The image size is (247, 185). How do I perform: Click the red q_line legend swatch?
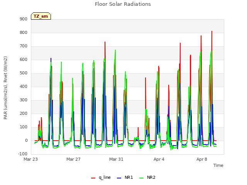tap(93, 178)
